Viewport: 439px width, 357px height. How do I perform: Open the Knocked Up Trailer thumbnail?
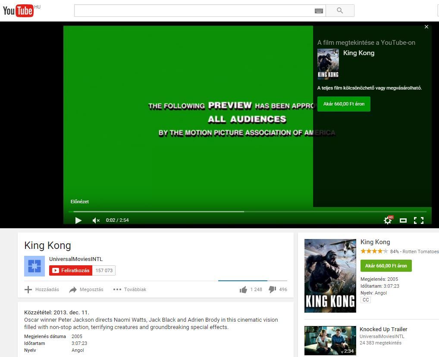pos(330,341)
